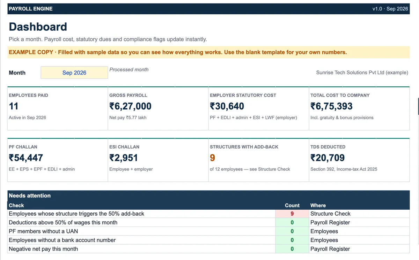The height and width of the screenshot is (260, 419).
Task: Click the Check column header
Action: [x=16, y=205]
